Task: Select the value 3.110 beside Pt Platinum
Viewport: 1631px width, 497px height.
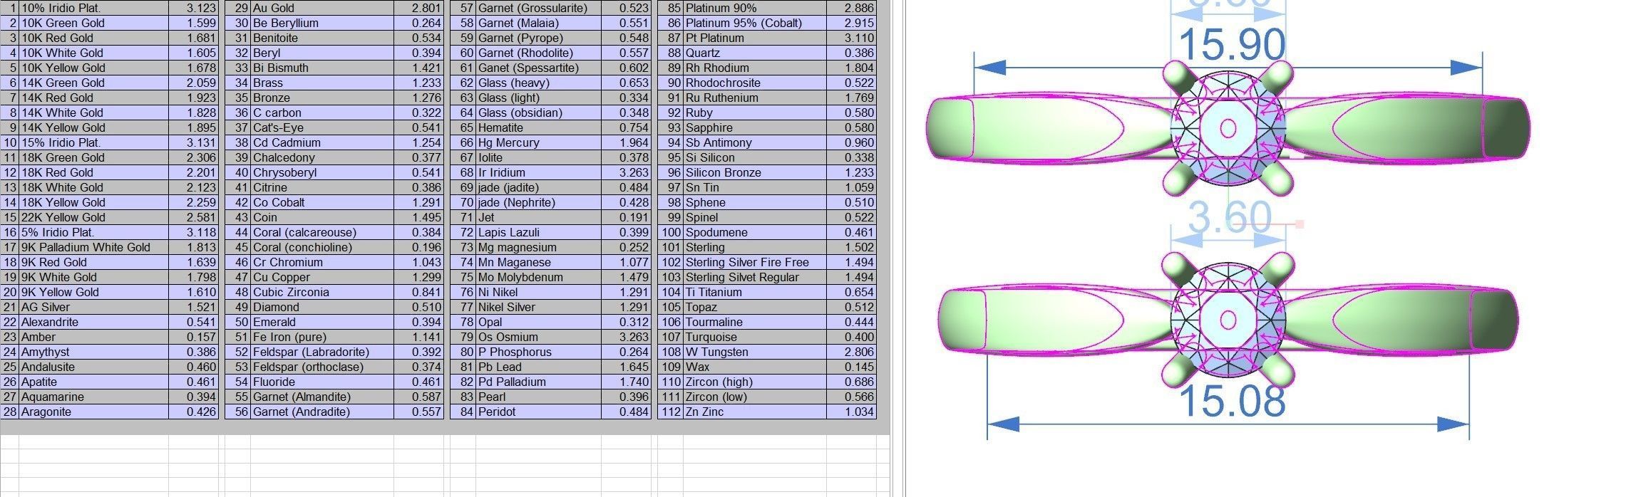Action: point(851,38)
